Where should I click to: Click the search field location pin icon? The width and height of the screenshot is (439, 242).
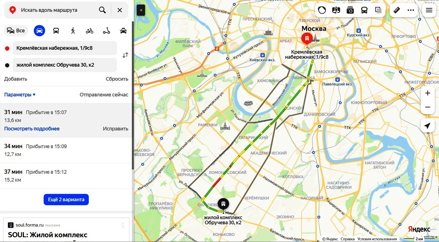12,10
